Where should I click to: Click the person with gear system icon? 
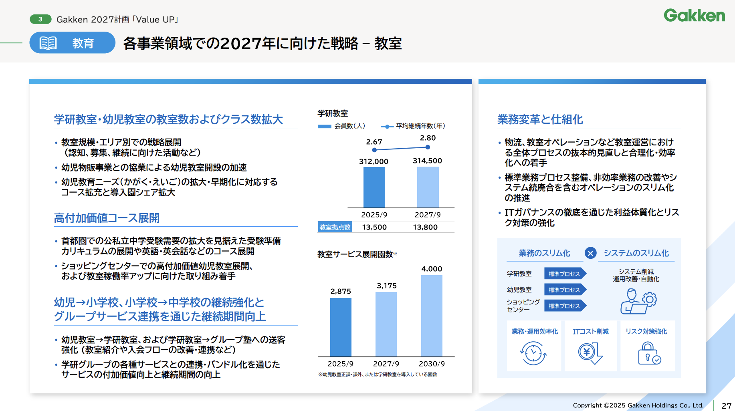(638, 301)
